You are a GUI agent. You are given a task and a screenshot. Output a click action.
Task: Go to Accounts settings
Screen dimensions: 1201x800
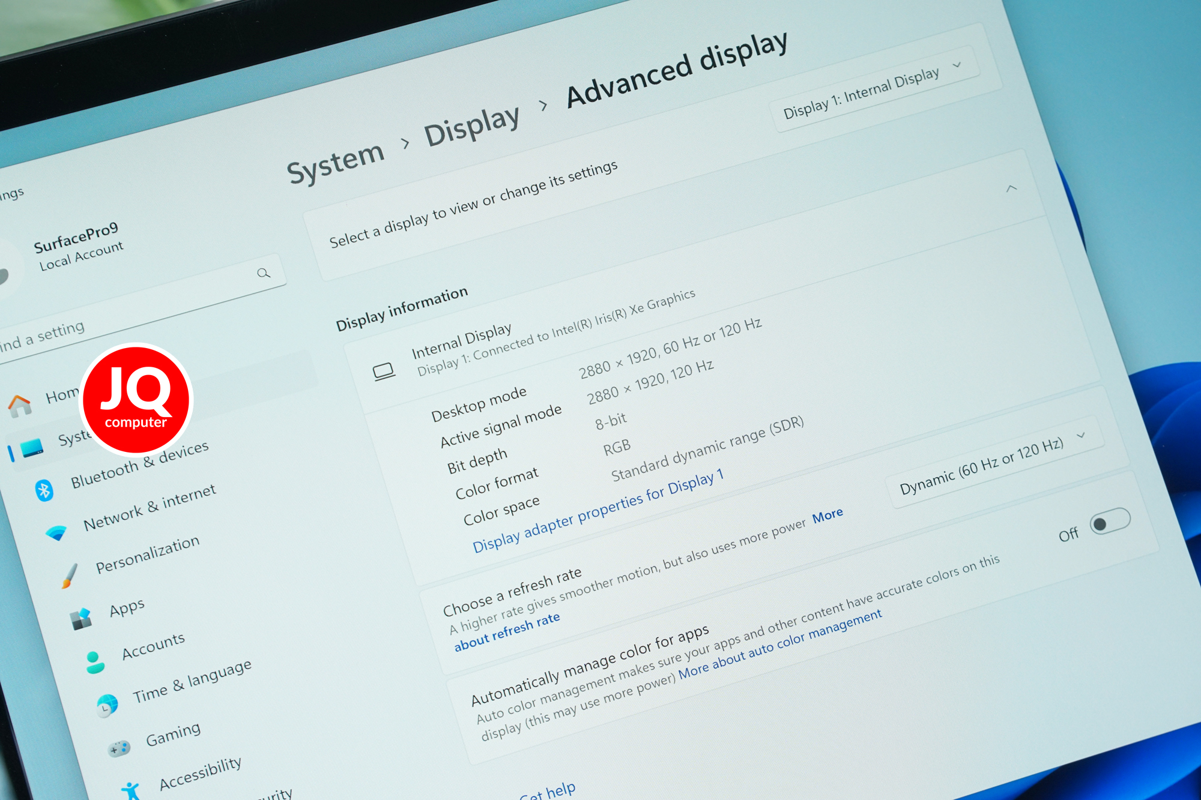point(153,646)
